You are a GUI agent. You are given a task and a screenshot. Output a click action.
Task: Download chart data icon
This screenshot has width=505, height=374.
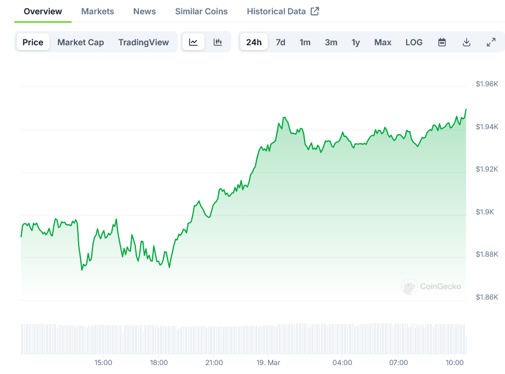[x=466, y=42]
